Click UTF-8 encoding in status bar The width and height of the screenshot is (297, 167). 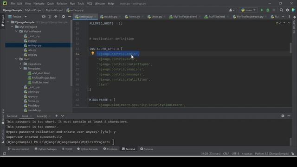pyautogui.click(x=235, y=154)
